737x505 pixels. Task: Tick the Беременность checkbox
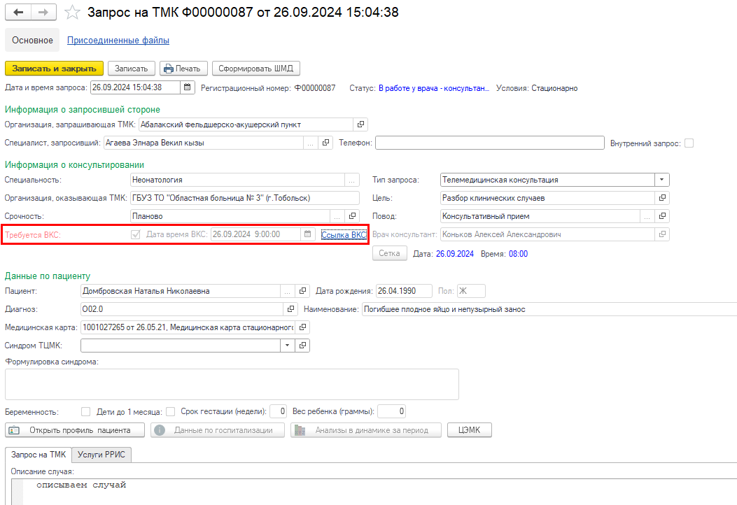(x=86, y=411)
